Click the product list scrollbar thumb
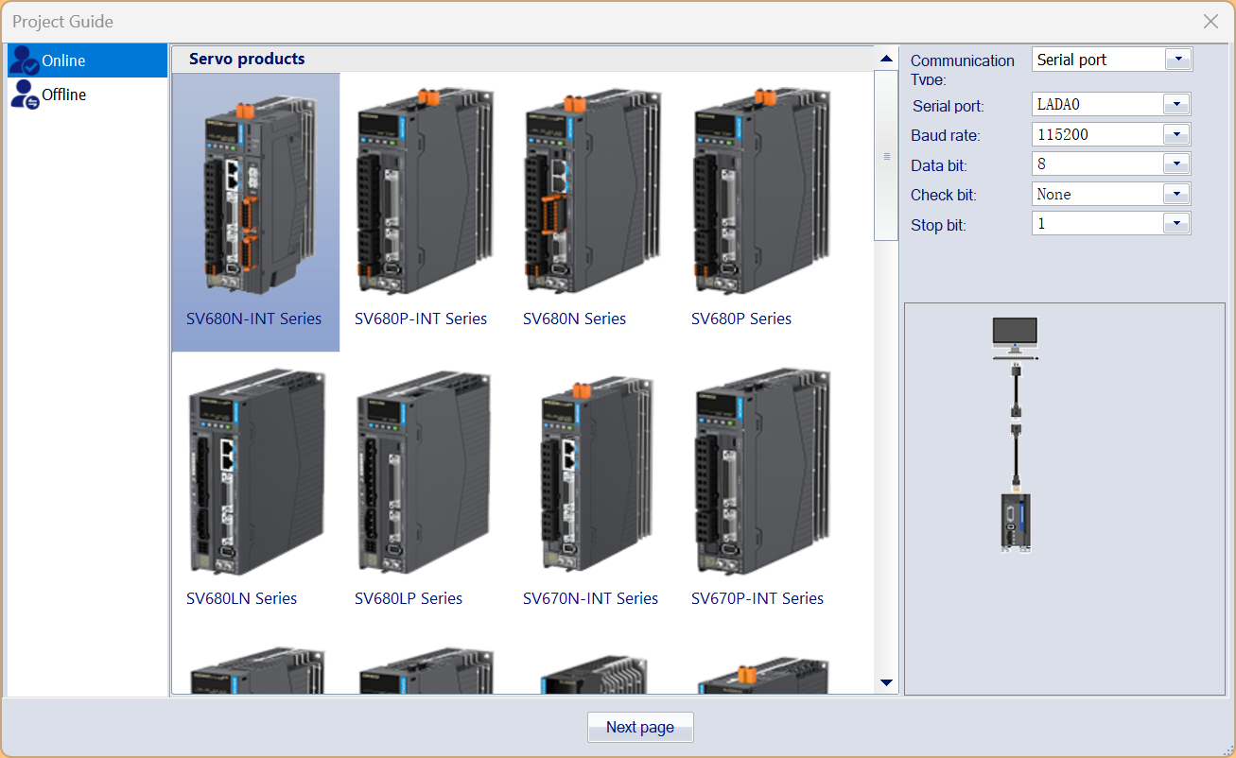The width and height of the screenshot is (1236, 758). (886, 156)
